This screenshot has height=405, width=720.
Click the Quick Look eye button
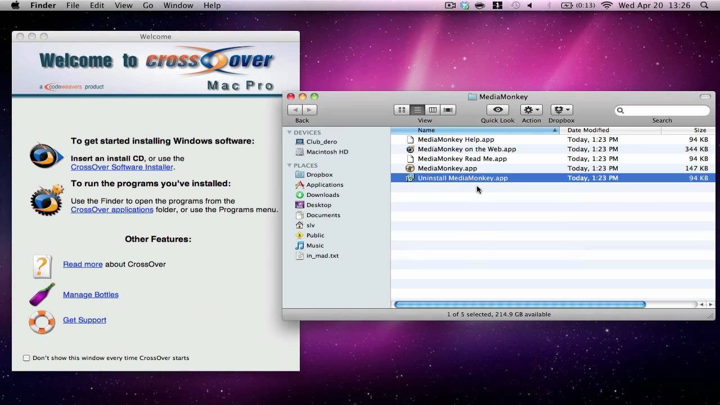point(498,110)
